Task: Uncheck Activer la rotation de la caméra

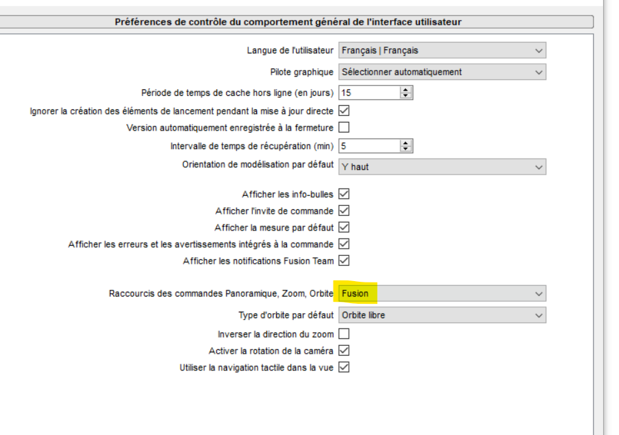Action: [x=344, y=350]
